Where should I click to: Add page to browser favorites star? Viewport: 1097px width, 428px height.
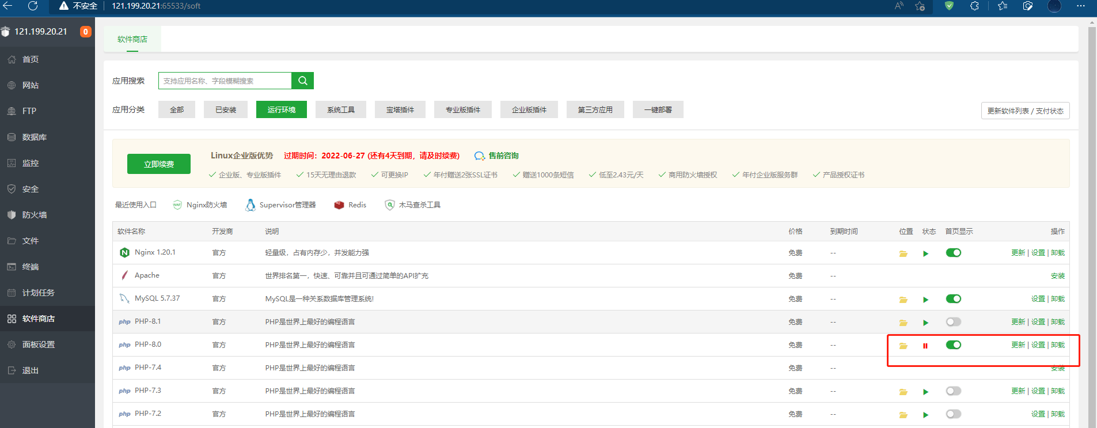click(920, 6)
